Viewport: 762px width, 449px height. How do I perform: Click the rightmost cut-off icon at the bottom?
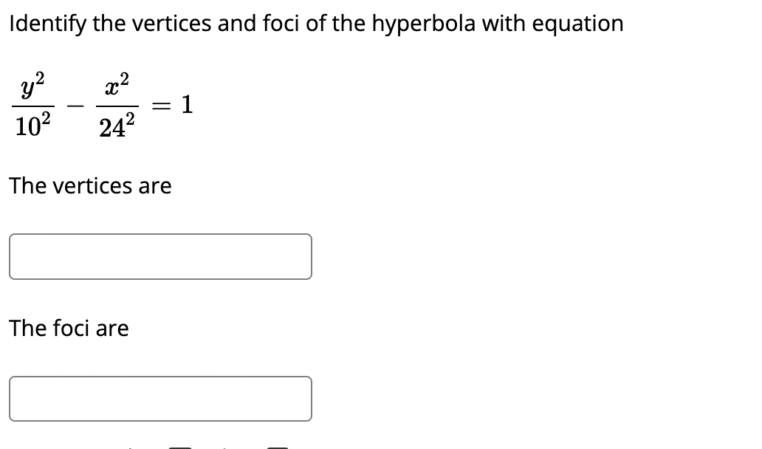click(278, 446)
